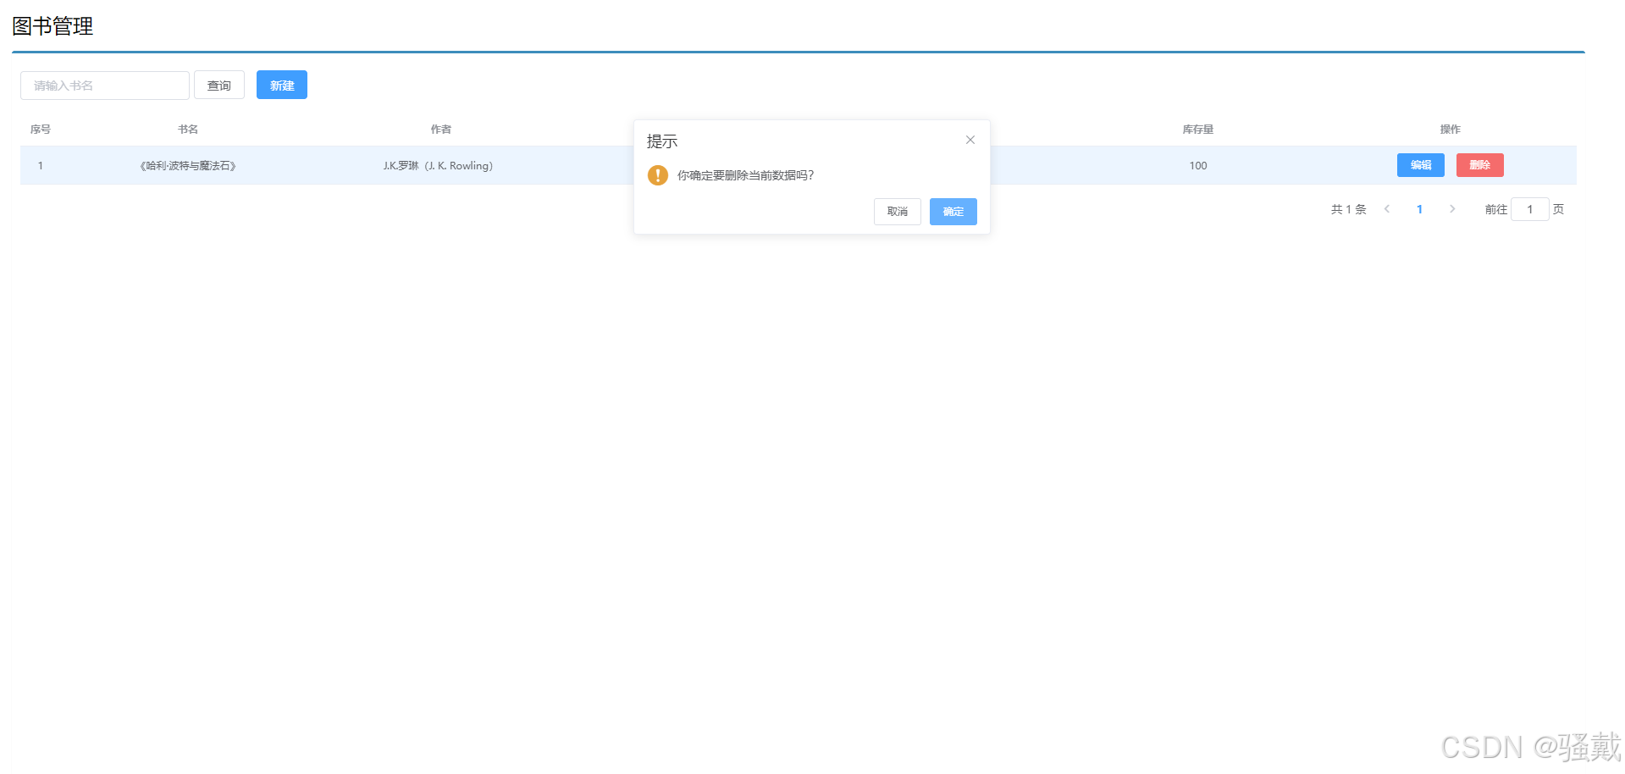The image size is (1625, 774).
Task: Click the 编辑 button for the Harry Potter row
Action: 1420,165
